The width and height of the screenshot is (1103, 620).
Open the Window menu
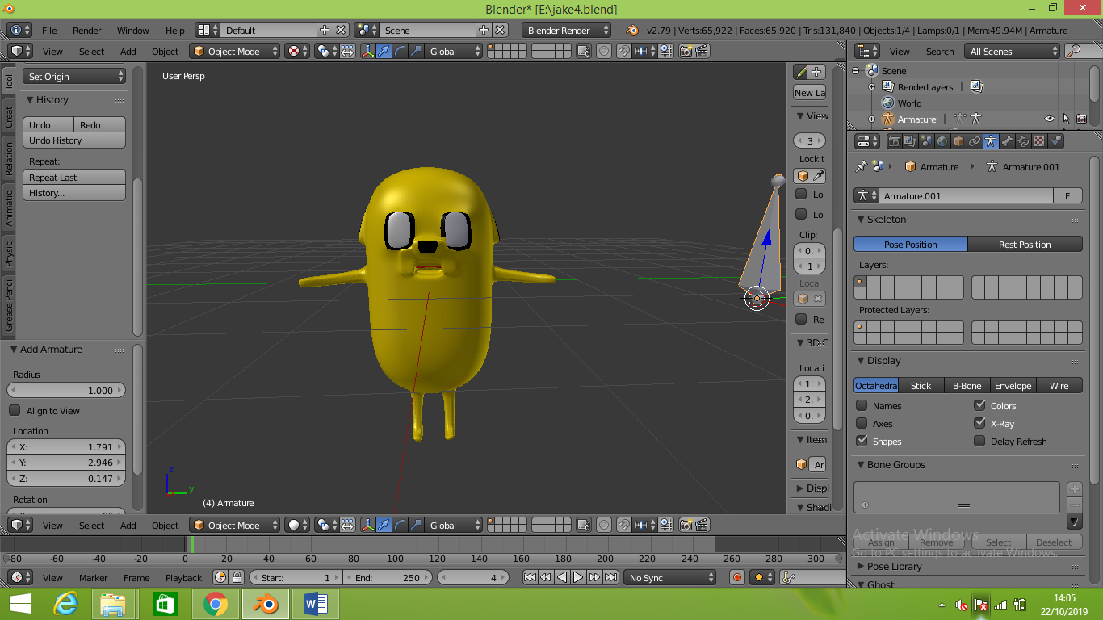click(133, 31)
